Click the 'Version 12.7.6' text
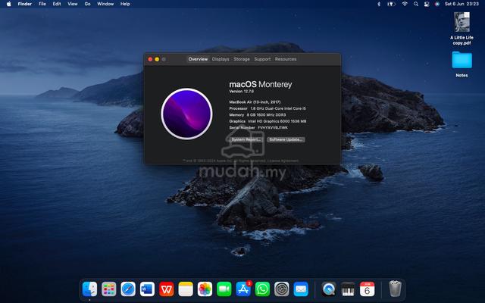Image resolution: width=485 pixels, height=303 pixels. [241, 92]
